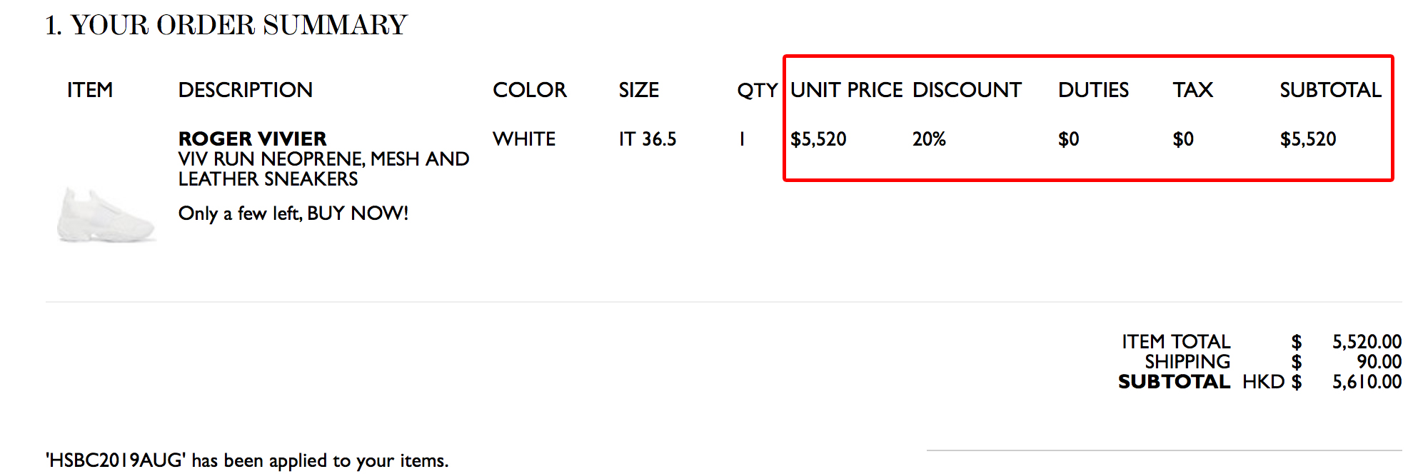Click the ROGER VIVIER brand name

(252, 138)
